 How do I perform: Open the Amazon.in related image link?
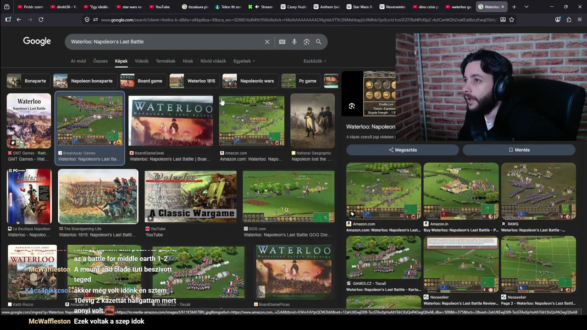(x=461, y=191)
